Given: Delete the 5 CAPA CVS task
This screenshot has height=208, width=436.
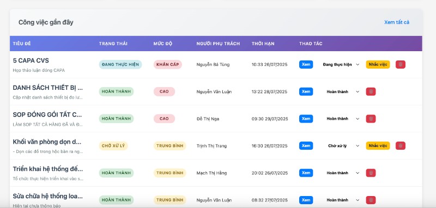Looking at the screenshot, I should [401, 64].
